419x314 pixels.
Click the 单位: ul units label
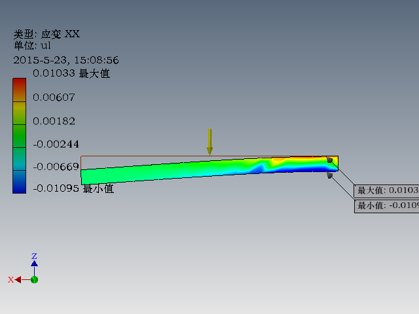point(32,46)
